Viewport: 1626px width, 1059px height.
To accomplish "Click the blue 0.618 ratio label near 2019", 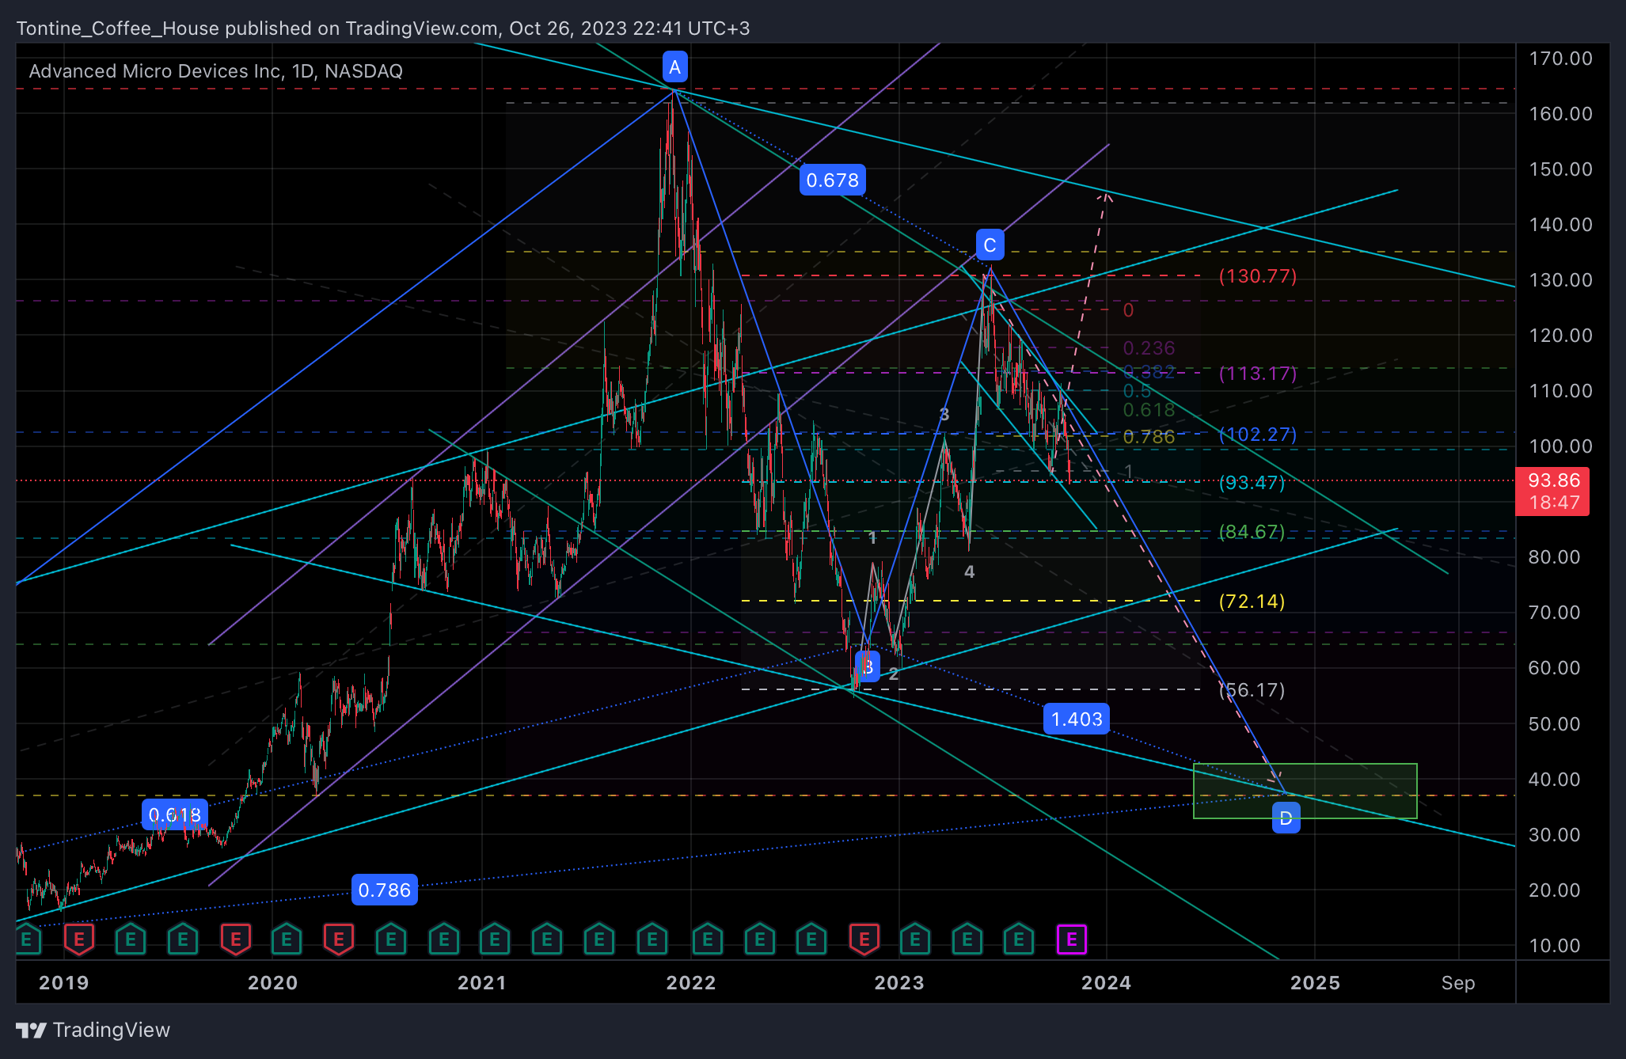I will [175, 814].
